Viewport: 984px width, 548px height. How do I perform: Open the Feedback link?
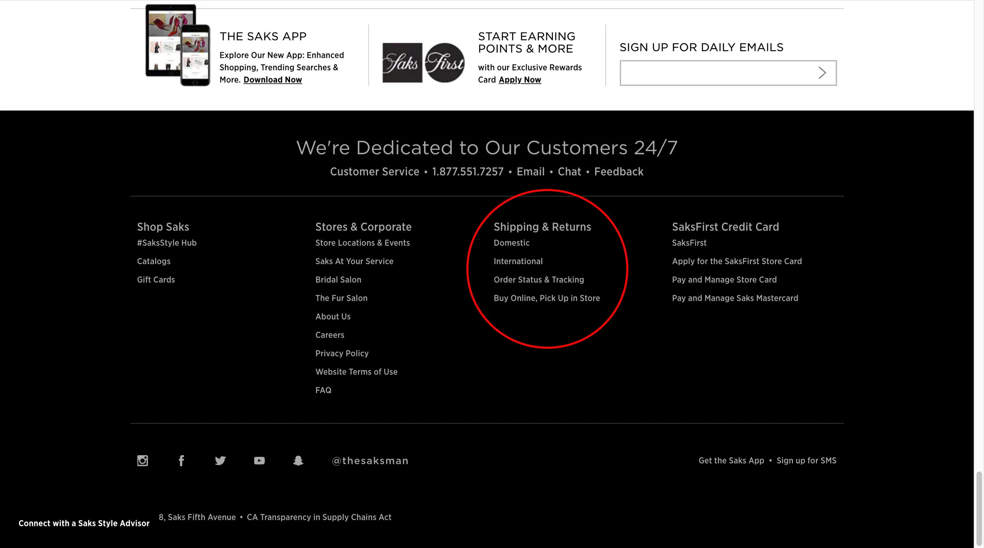point(618,171)
